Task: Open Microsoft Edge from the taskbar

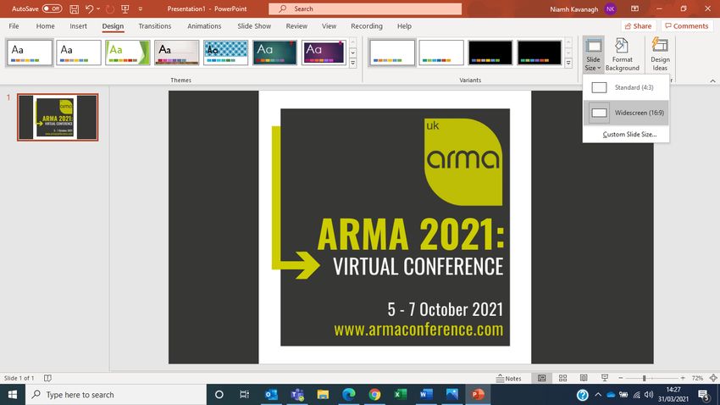Action: 349,395
